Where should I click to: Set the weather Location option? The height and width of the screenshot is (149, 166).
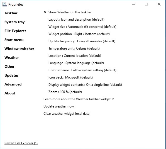click(x=75, y=56)
